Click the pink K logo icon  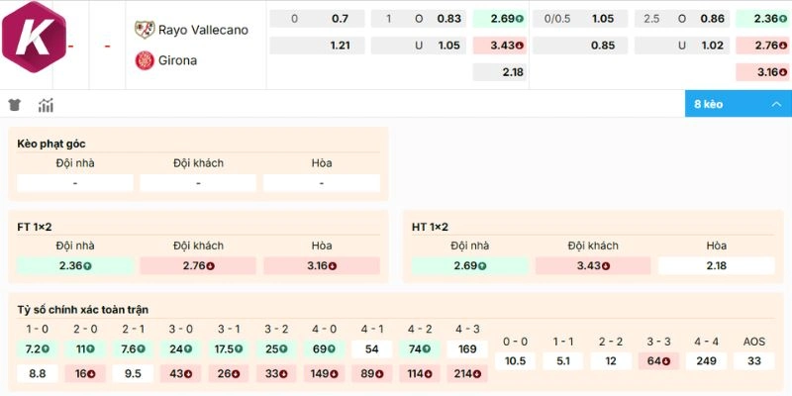[x=34, y=37]
